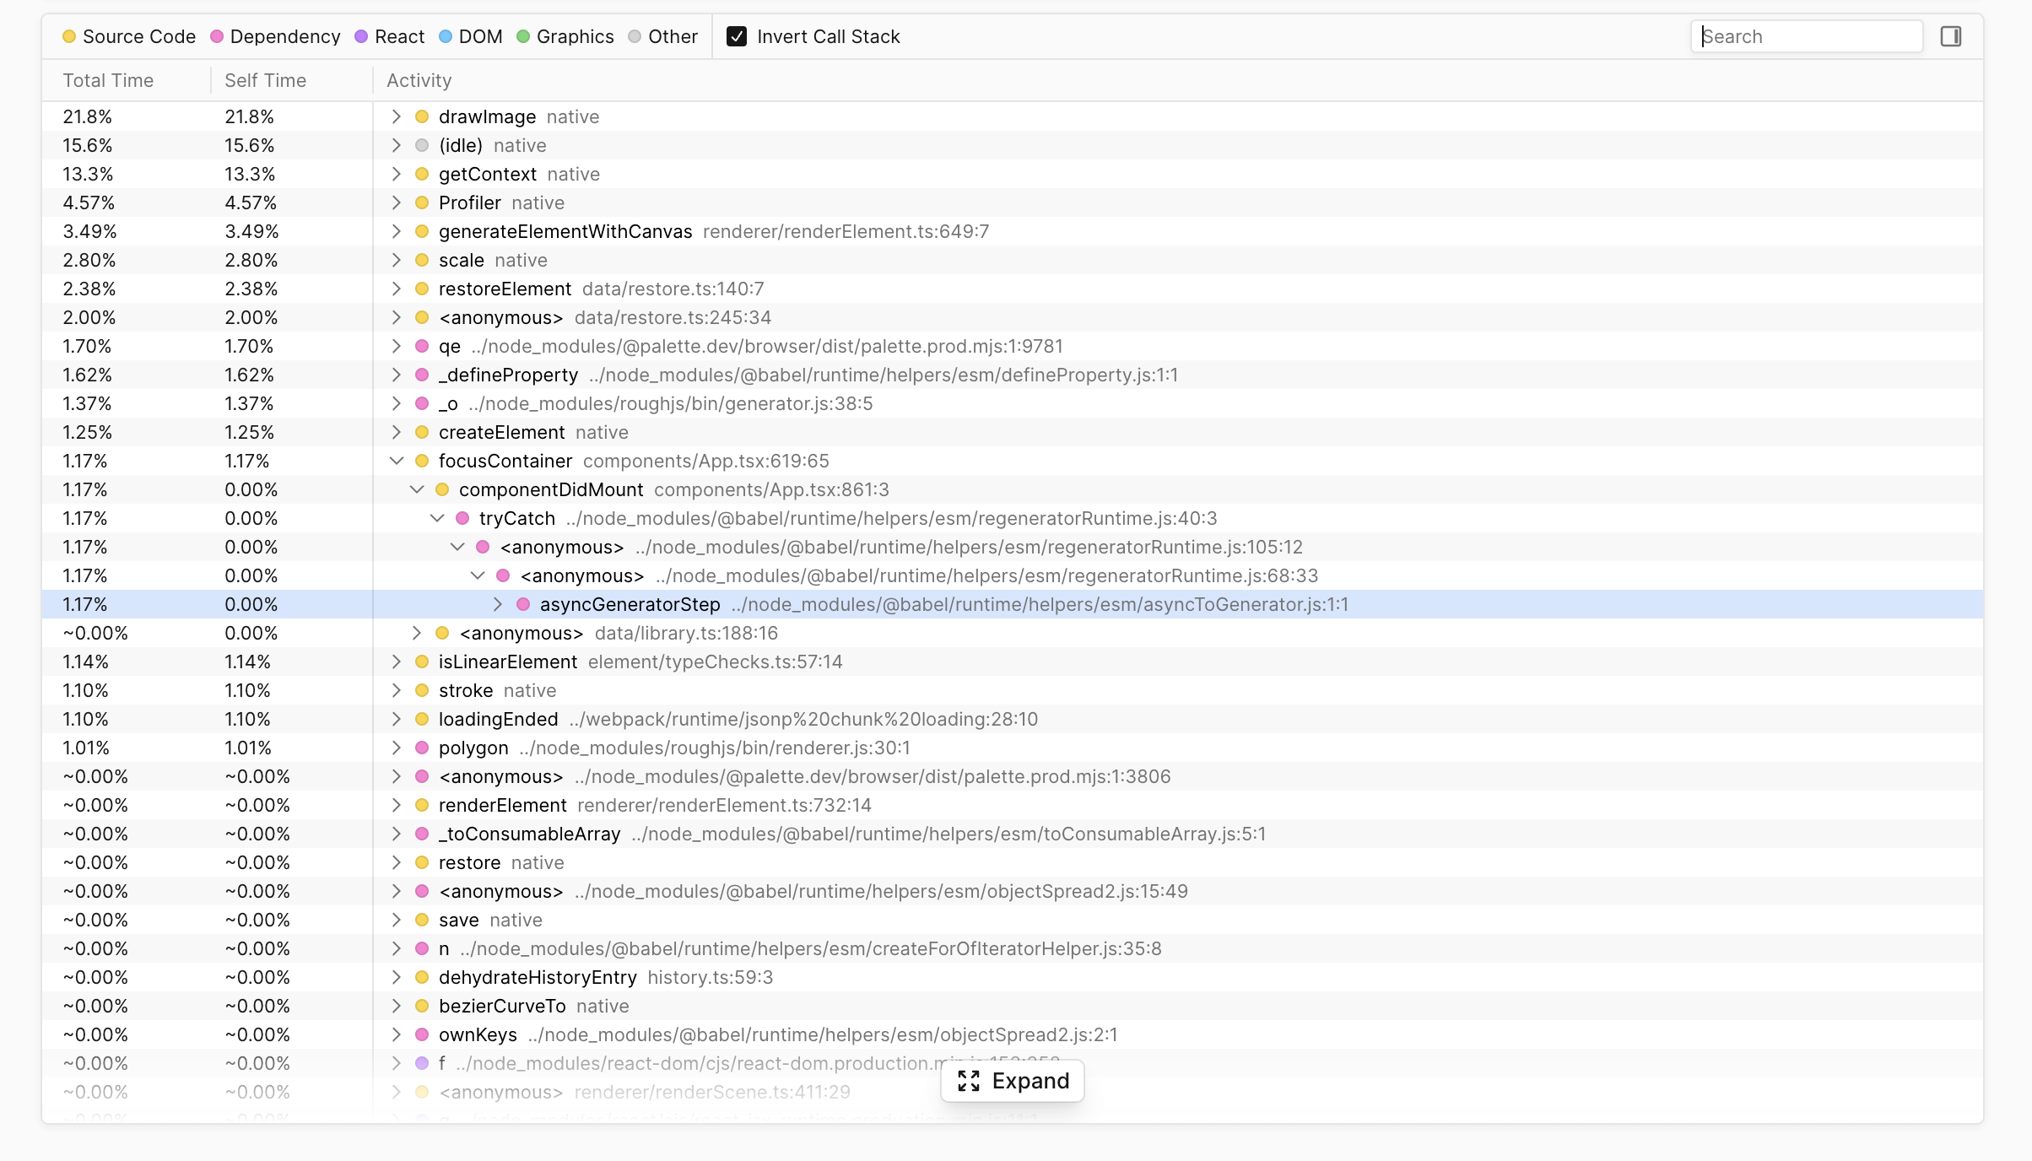Click the yellow dot beside renderElement
The height and width of the screenshot is (1161, 2032).
pyautogui.click(x=422, y=805)
